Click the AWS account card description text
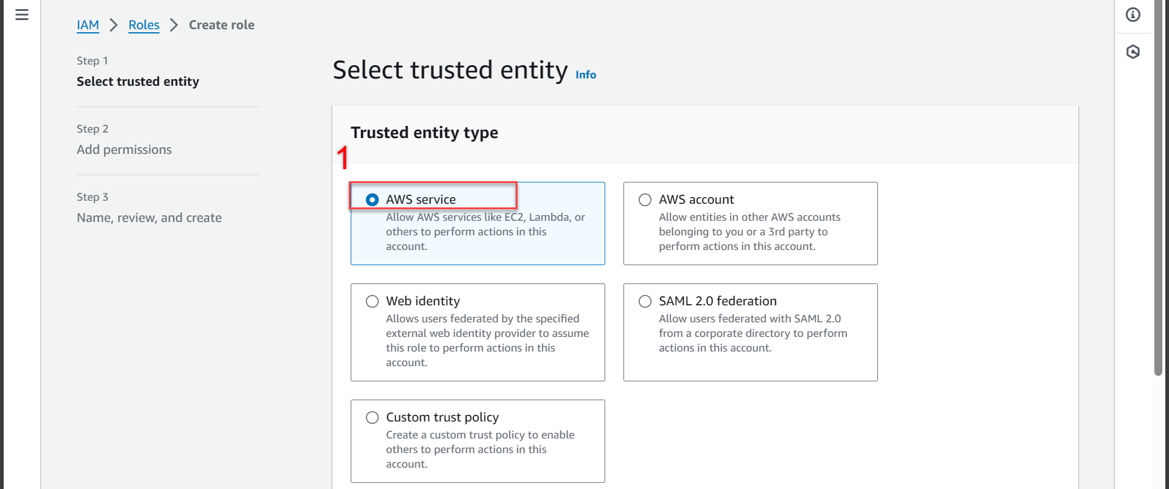1169x489 pixels. 749,232
